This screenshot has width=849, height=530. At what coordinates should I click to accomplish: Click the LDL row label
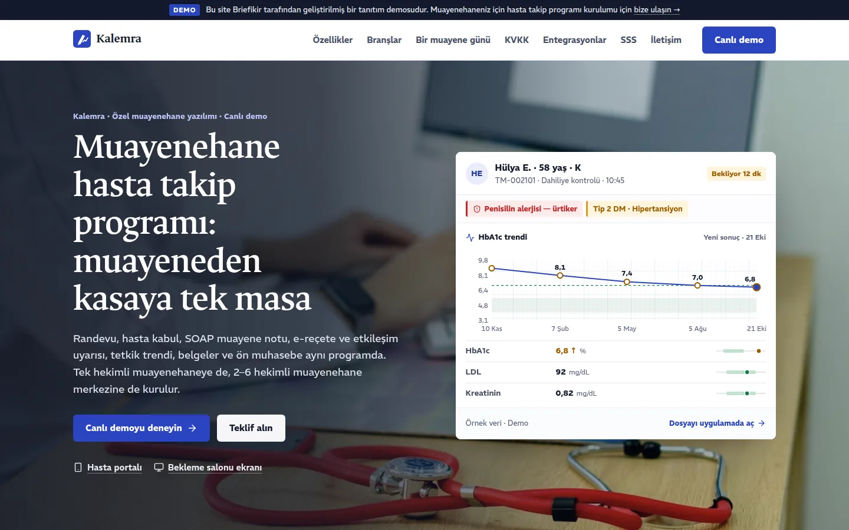[473, 372]
